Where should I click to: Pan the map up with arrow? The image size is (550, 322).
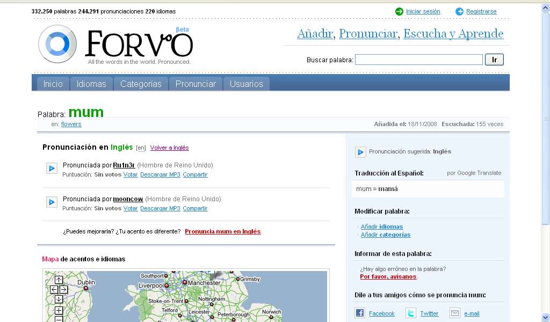pyautogui.click(x=59, y=280)
